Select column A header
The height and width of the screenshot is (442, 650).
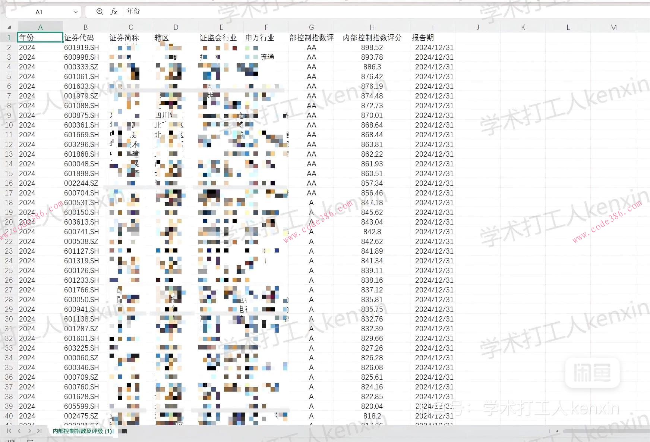tap(40, 27)
